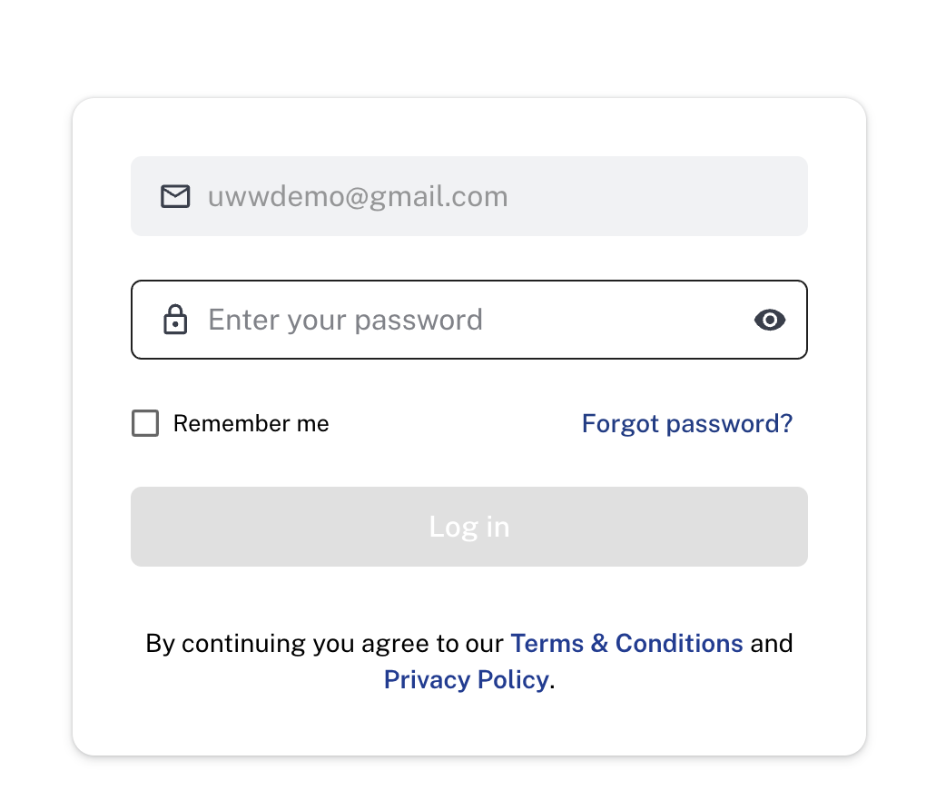Viewport: 946px width, 810px height.
Task: Click the "Remember me" label text
Action: click(251, 424)
